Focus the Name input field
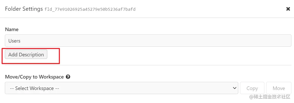 pyautogui.click(x=148, y=41)
